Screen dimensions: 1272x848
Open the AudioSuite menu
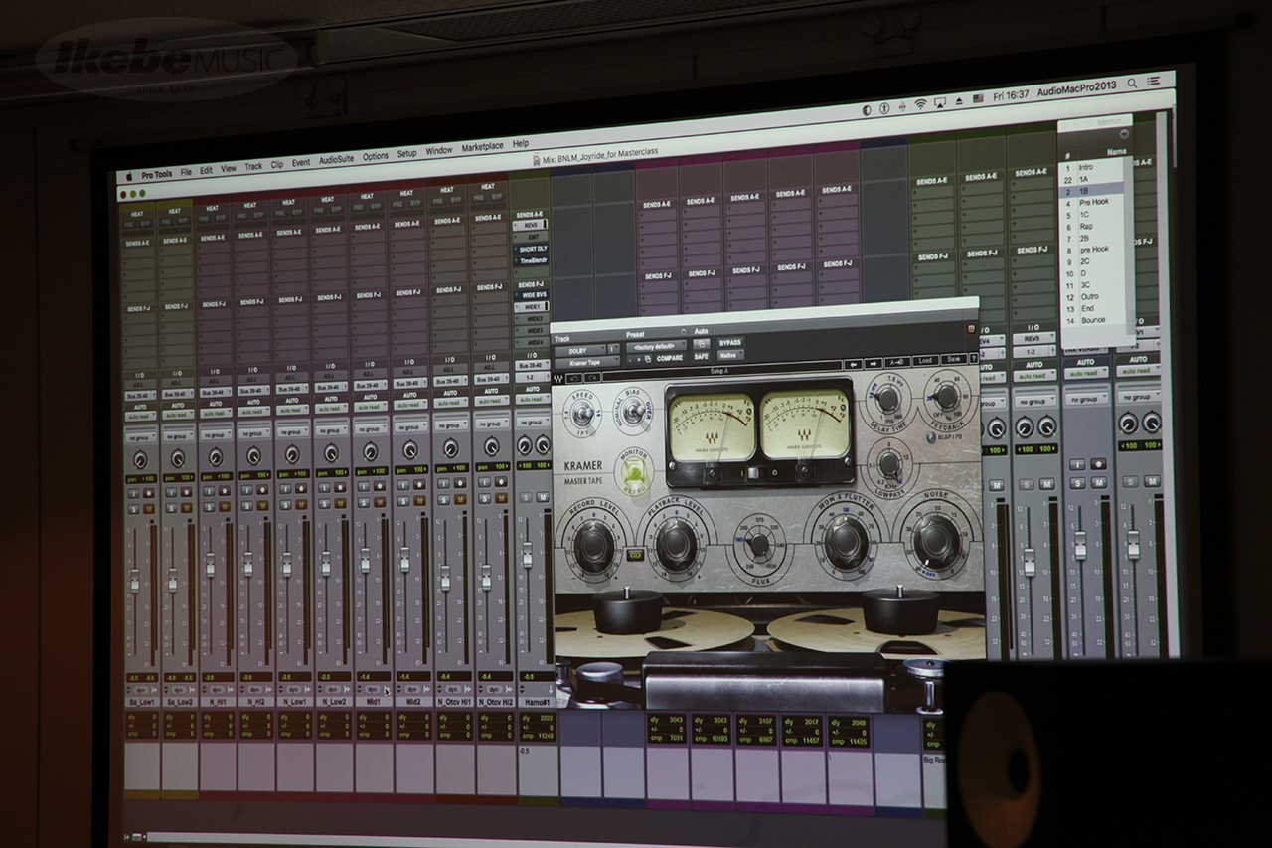(336, 159)
